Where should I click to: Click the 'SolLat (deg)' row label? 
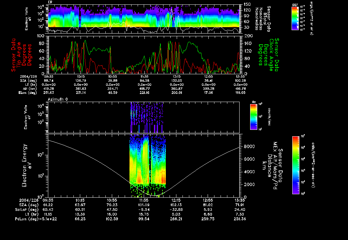[x=27, y=209]
